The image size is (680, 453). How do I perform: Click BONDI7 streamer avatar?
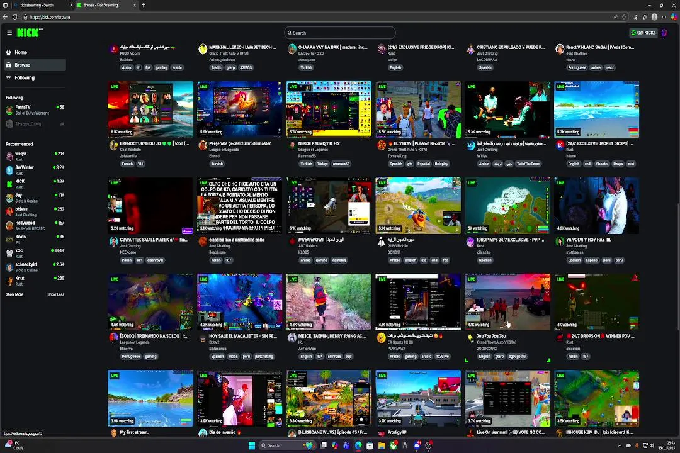(x=382, y=242)
